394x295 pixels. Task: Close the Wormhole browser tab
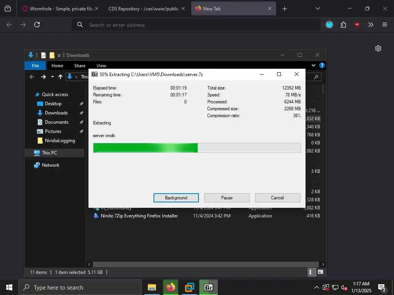click(x=97, y=8)
